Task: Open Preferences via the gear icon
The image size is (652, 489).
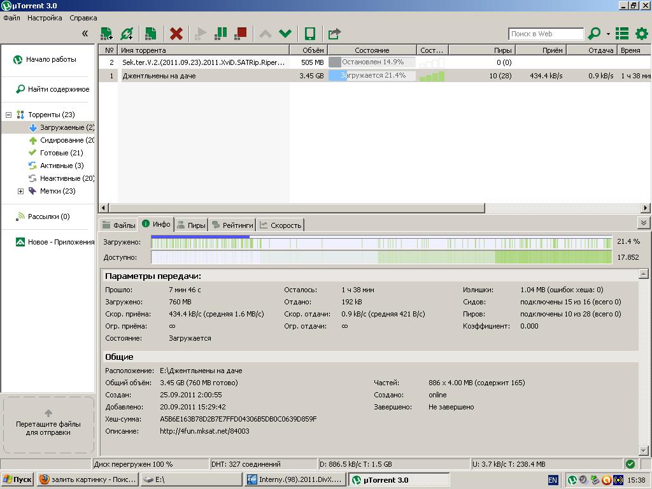Action: pos(641,34)
